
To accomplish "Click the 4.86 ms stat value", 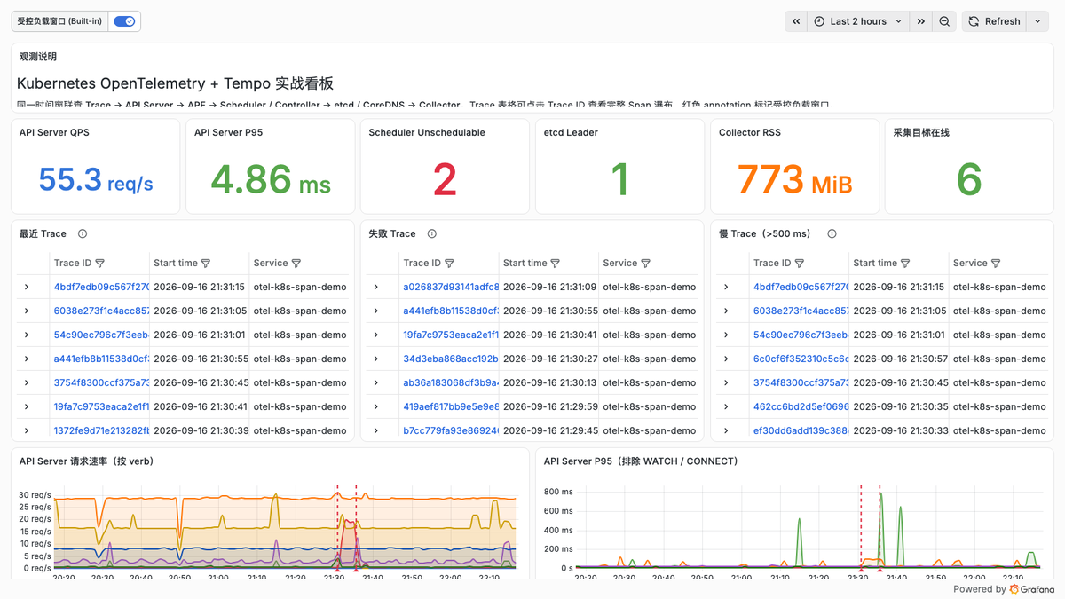I will [x=271, y=180].
